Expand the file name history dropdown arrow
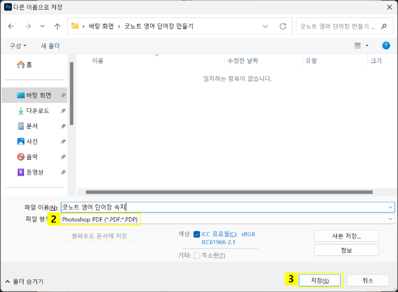398x292 pixels. pos(391,207)
